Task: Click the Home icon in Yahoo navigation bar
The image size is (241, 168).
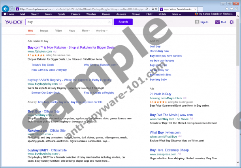Action: 5,14
